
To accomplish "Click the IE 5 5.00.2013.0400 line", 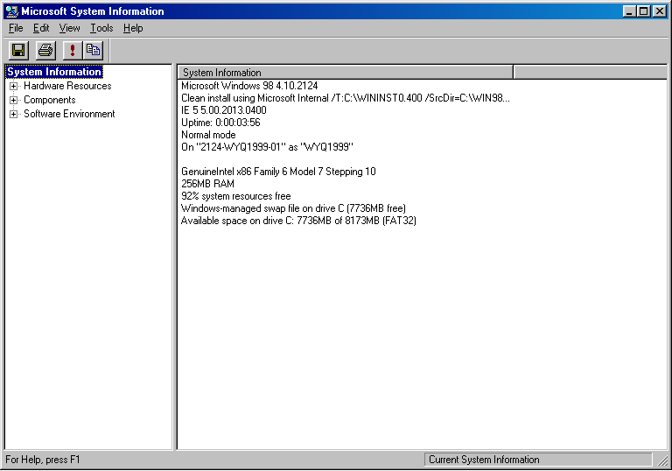I will click(224, 110).
